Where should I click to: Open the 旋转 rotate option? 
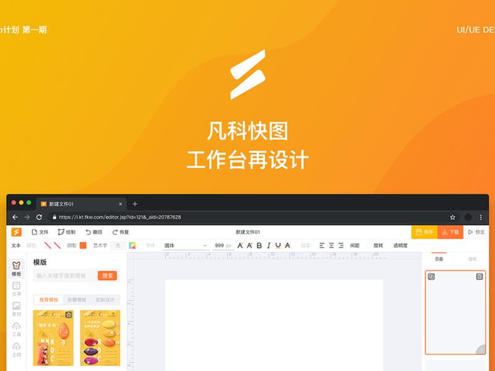coord(378,245)
